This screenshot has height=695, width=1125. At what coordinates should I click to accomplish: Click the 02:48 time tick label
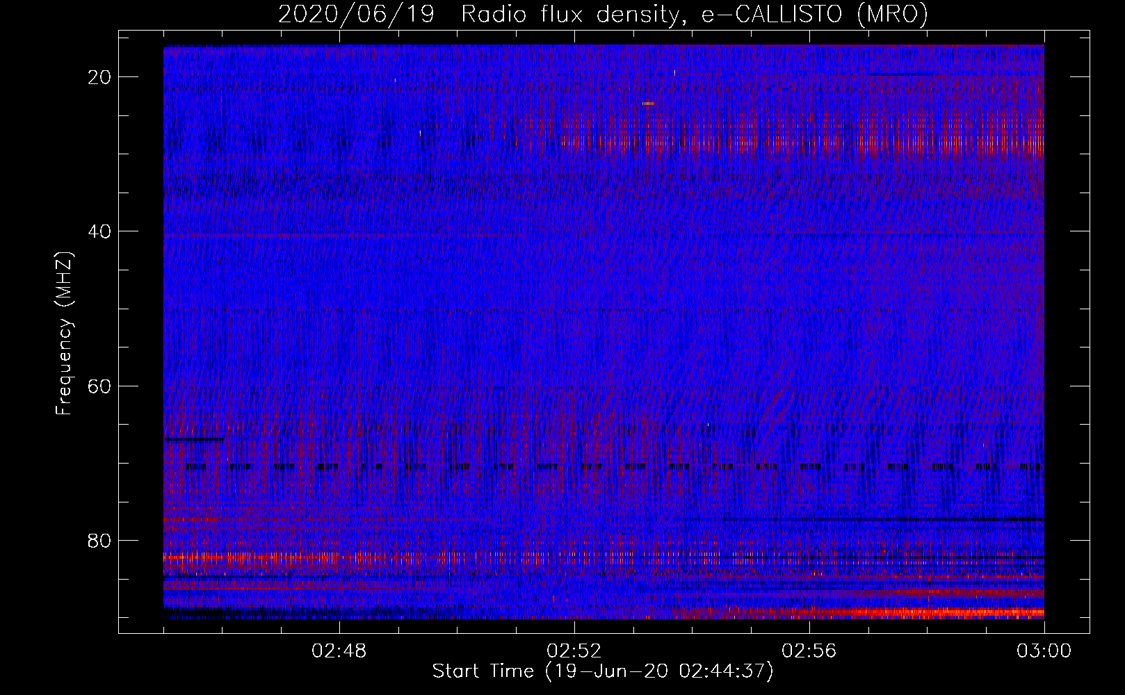339,651
